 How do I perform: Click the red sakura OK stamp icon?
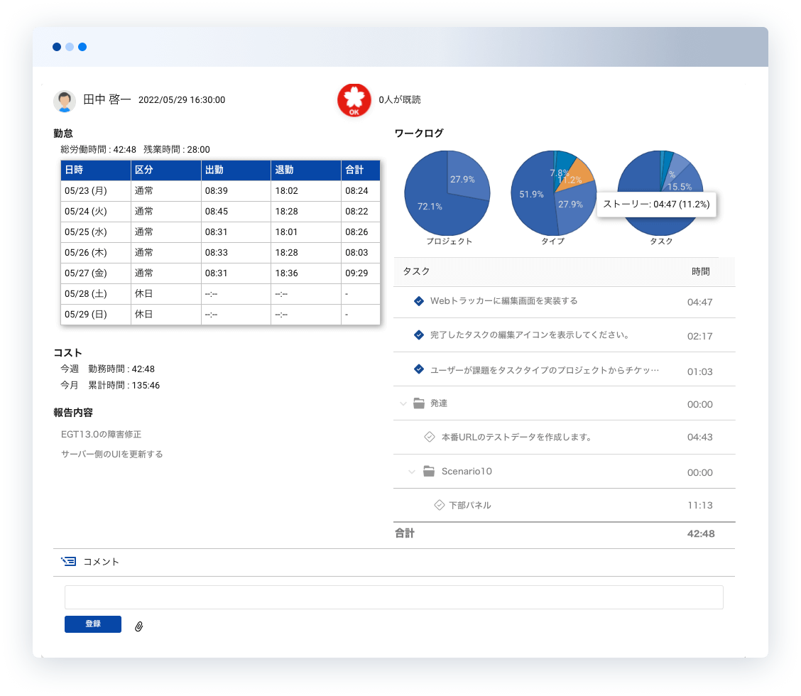[x=354, y=100]
